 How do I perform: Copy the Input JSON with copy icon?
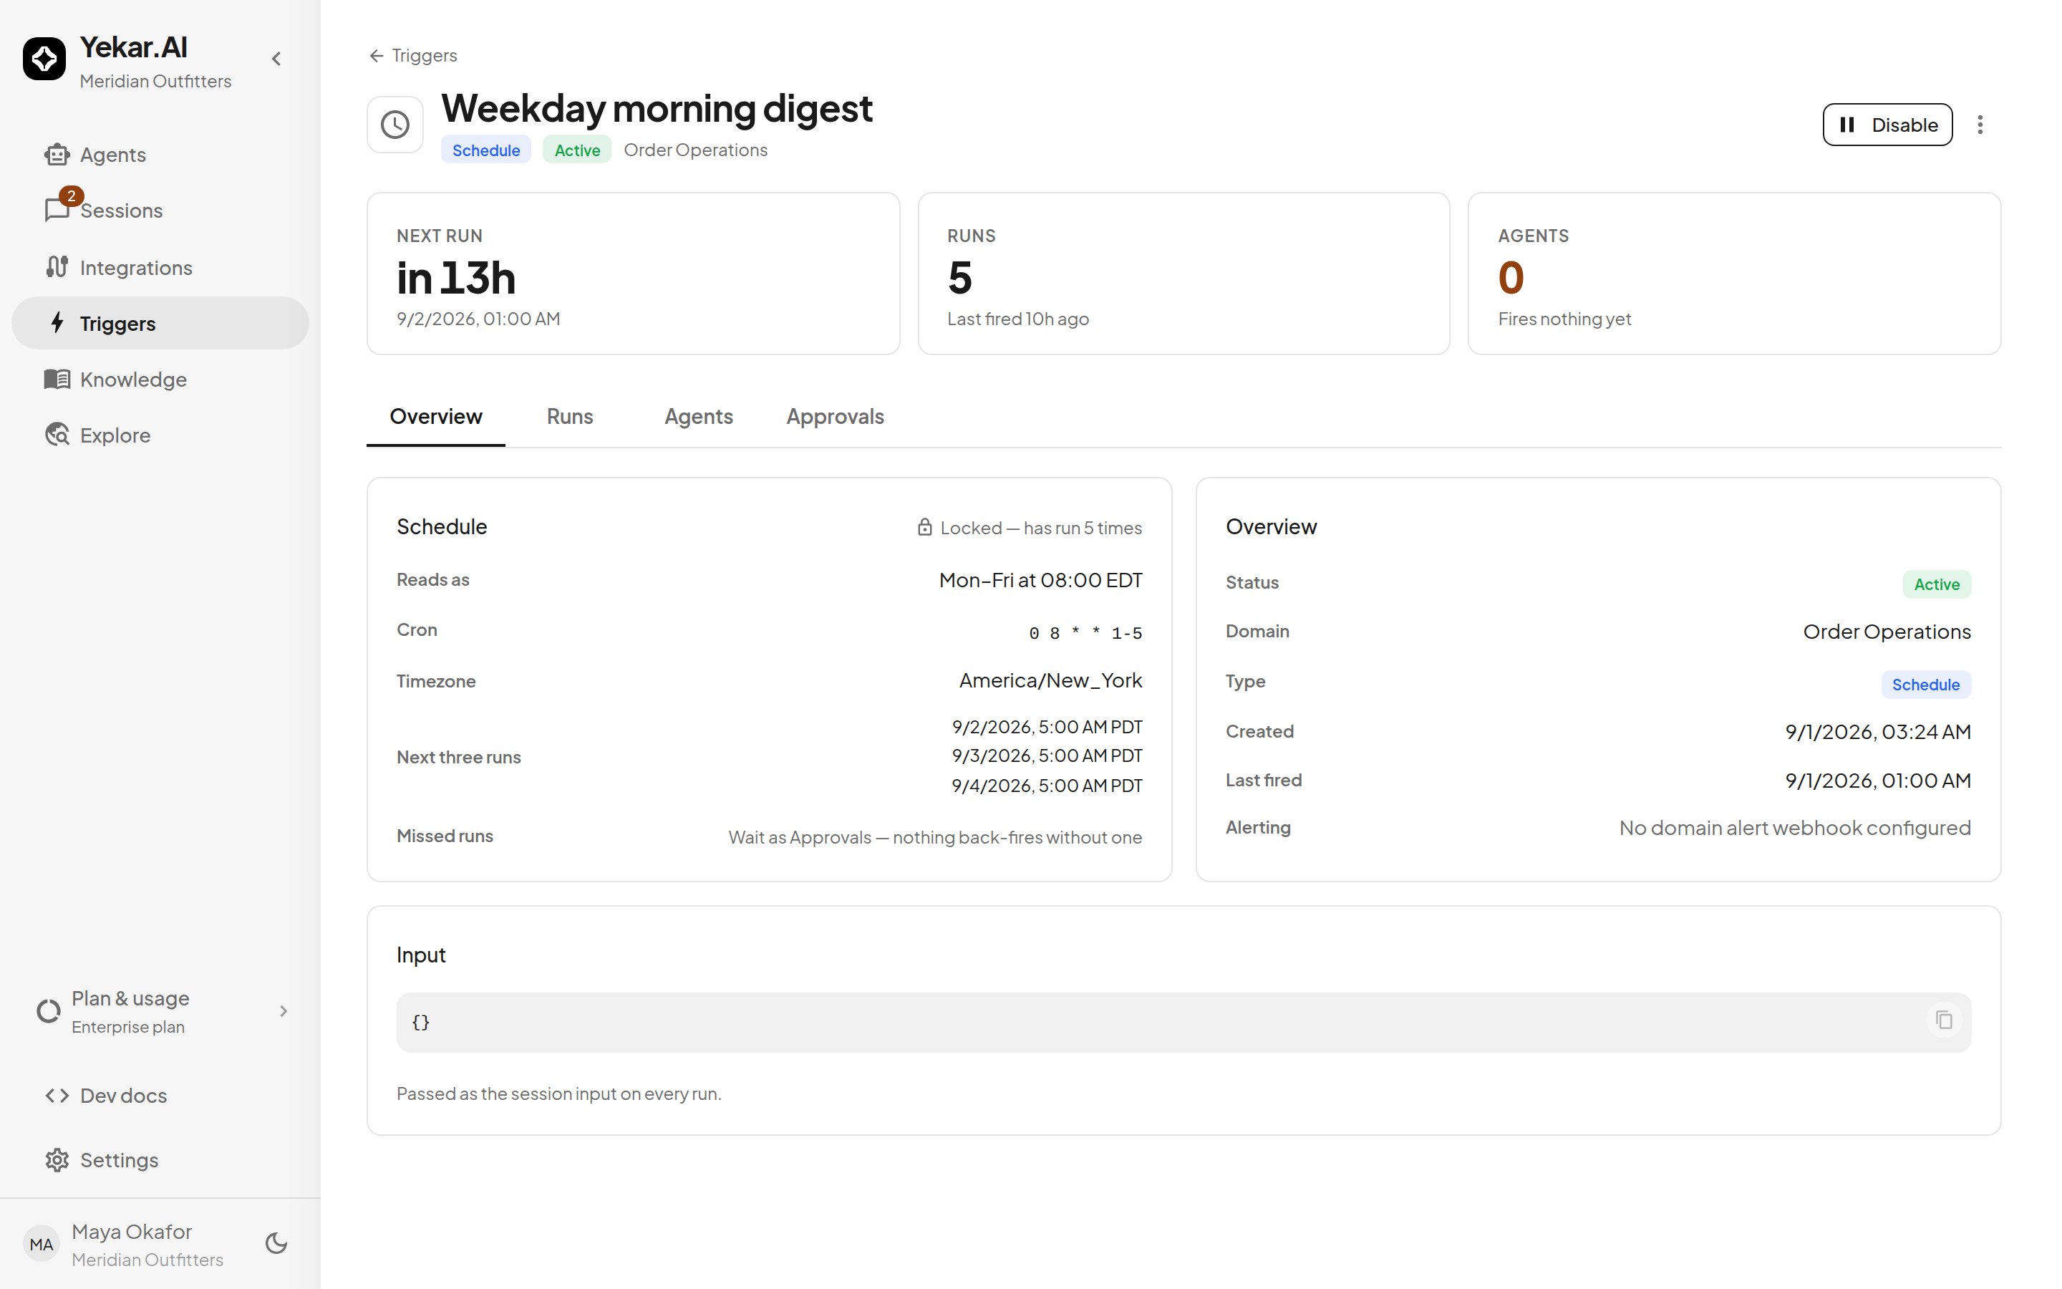(x=1944, y=1020)
